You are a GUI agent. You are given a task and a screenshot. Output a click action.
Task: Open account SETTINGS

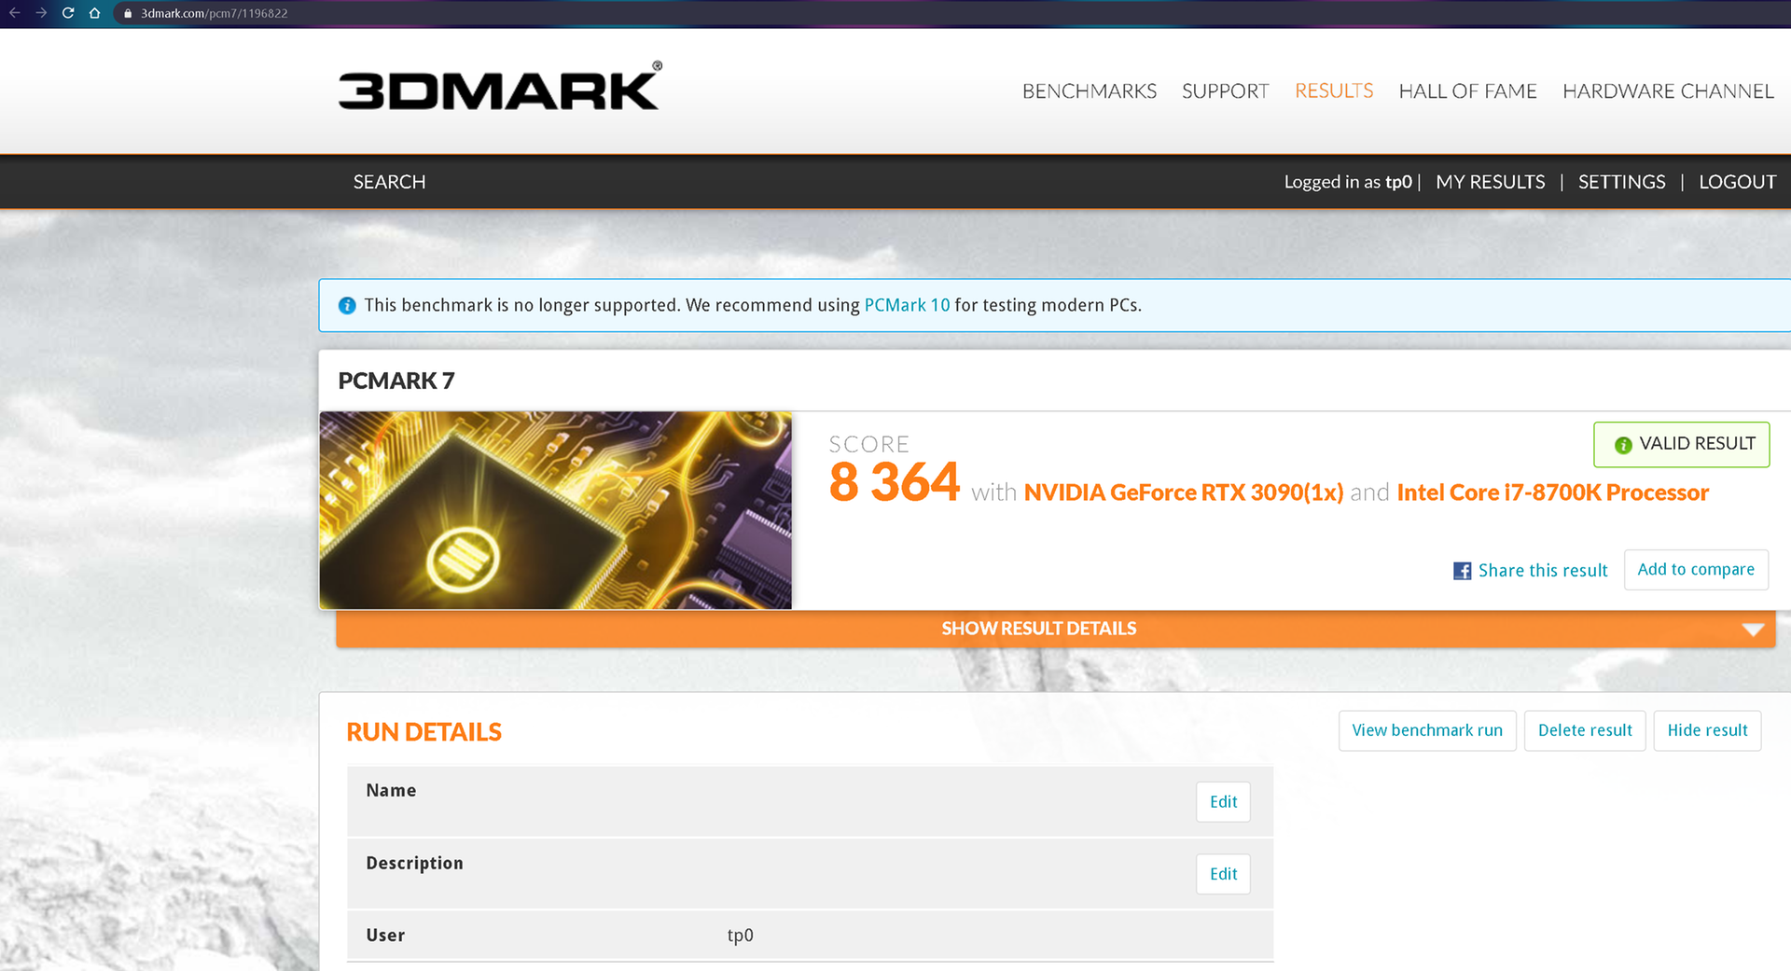click(1621, 182)
